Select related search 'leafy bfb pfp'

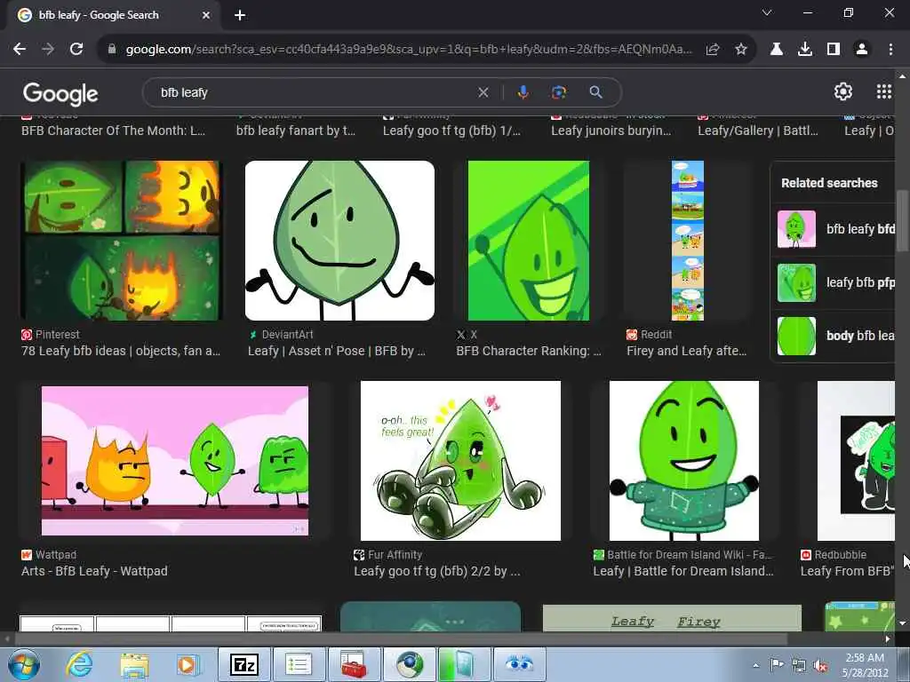pyautogui.click(x=835, y=282)
